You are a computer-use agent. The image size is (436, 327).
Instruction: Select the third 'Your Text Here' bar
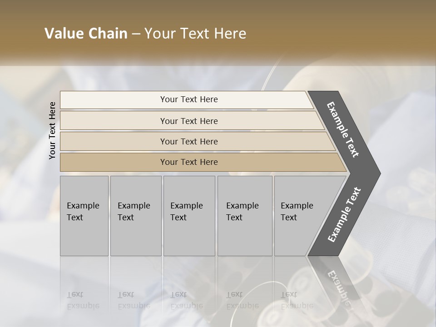click(188, 141)
